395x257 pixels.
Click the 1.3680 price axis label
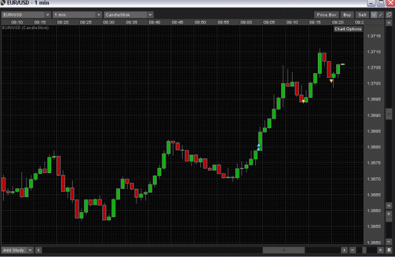(x=374, y=146)
